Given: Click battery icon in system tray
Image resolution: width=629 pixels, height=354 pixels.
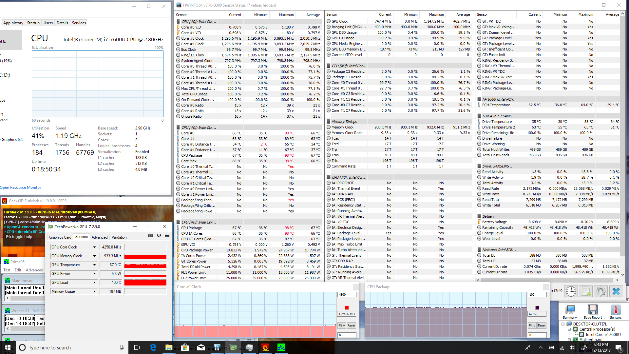Looking at the screenshot, I should pos(551,347).
